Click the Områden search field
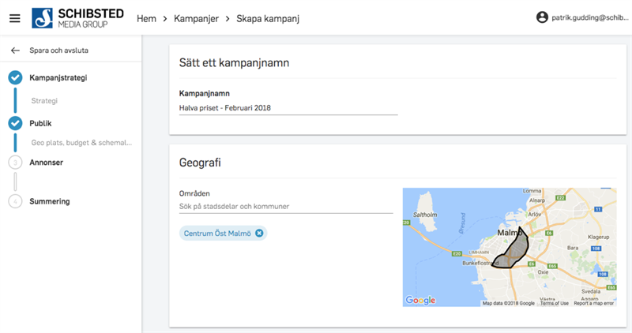Image resolution: width=632 pixels, height=333 pixels. [x=286, y=207]
